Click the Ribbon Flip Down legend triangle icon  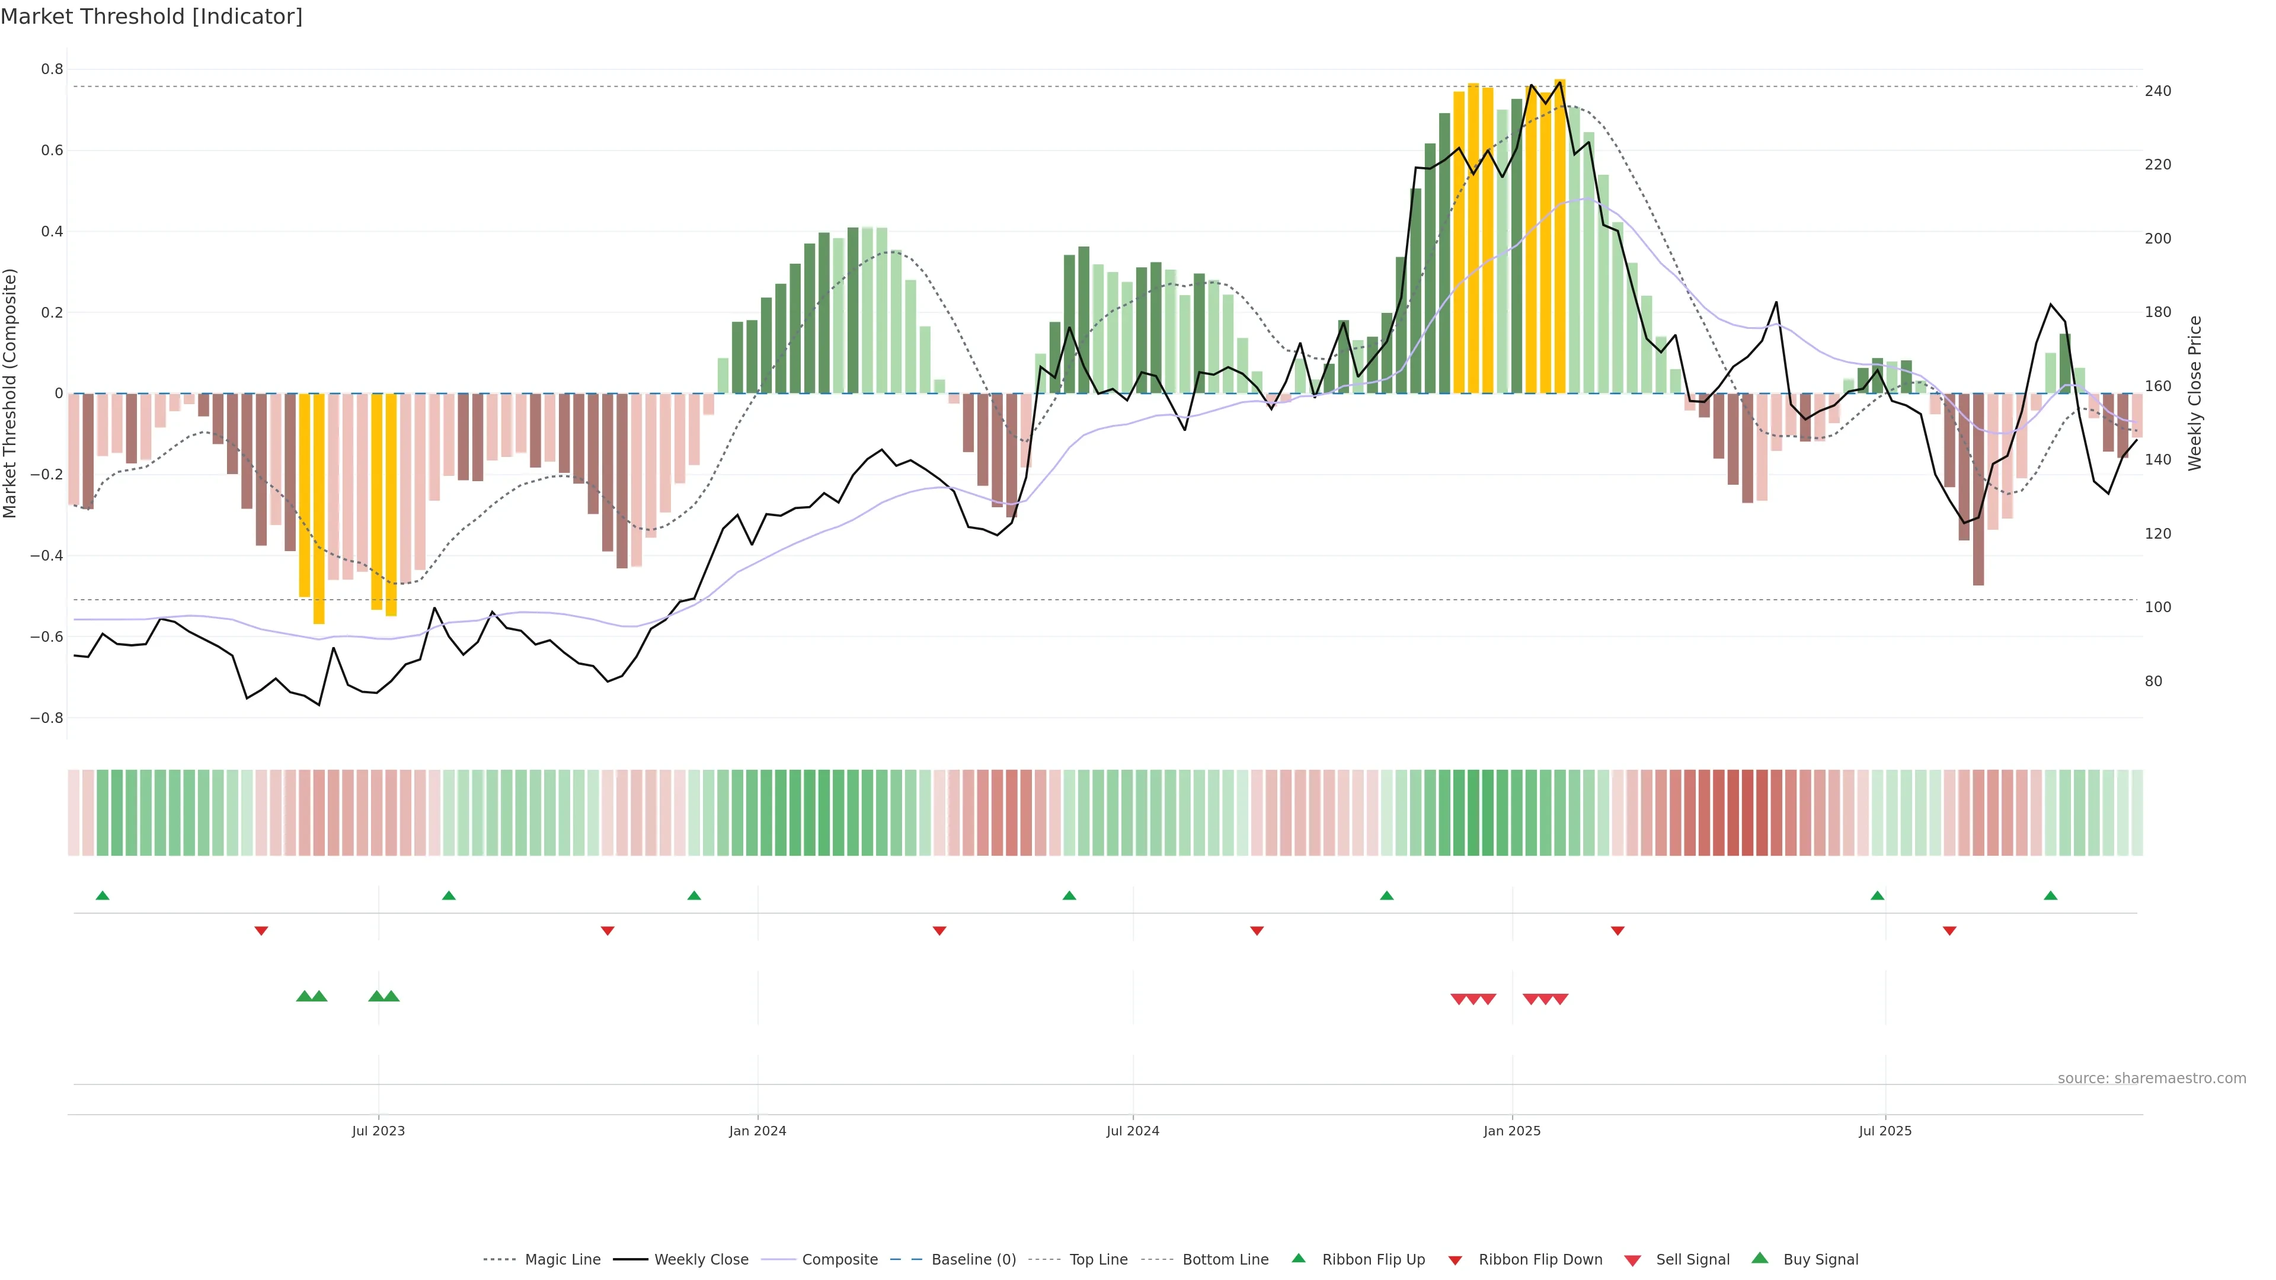1455,1260
